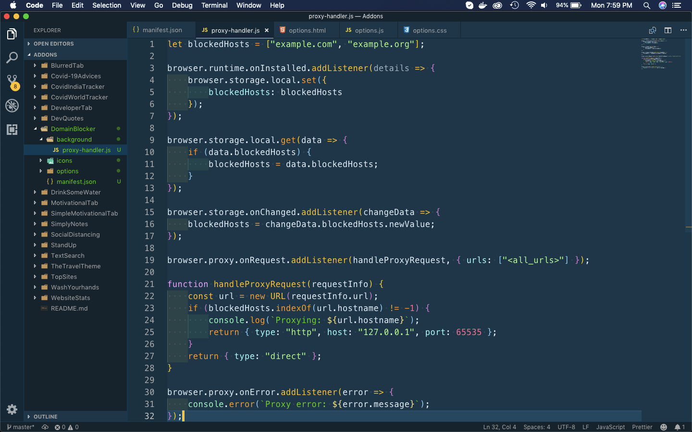Screen dimensions: 692x432
Task: Open README.md in the explorer
Action: (75, 308)
